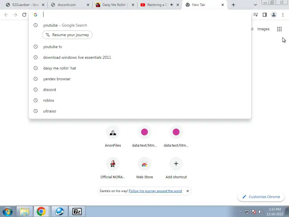Open the second data:text/htm shortcut

pyautogui.click(x=176, y=136)
